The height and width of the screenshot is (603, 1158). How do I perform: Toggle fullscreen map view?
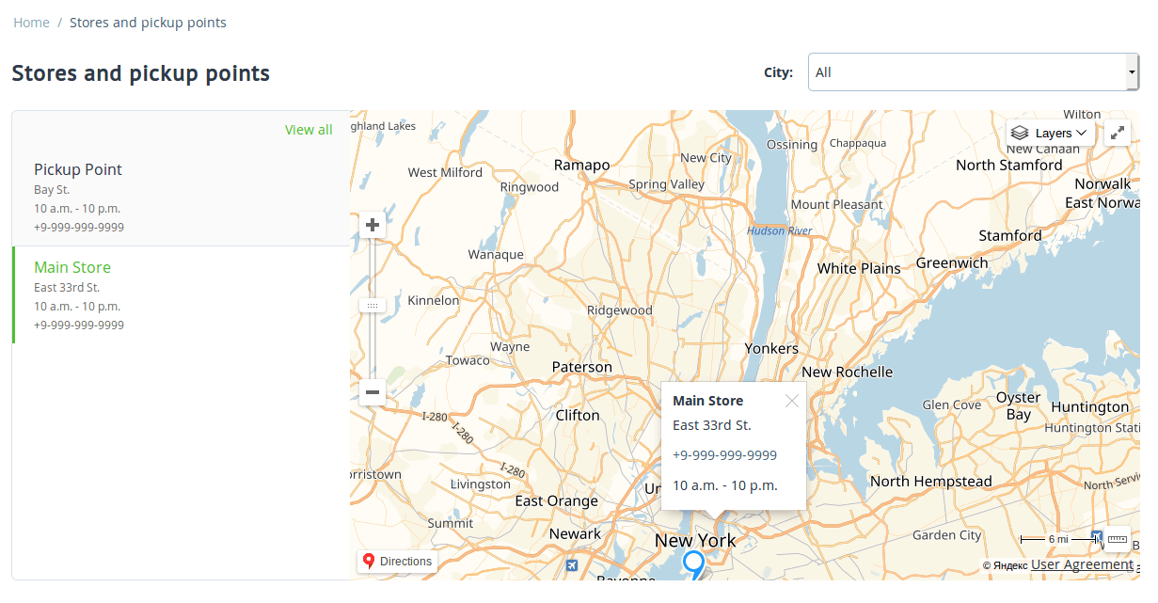click(1117, 134)
